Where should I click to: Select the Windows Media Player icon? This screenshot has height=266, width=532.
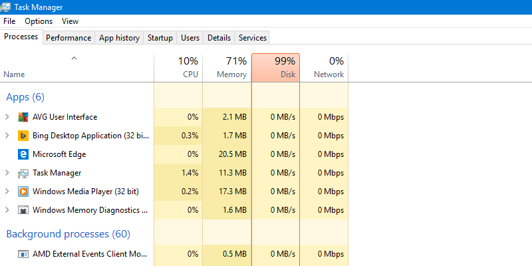23,192
